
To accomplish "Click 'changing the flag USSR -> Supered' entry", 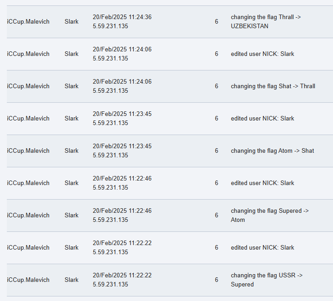I will 267,280.
